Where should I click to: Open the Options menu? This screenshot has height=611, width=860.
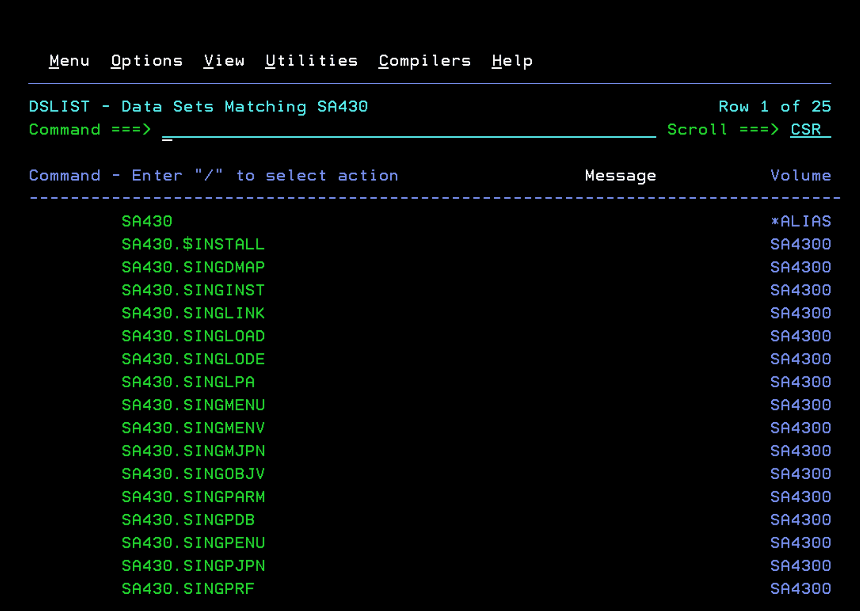point(147,61)
